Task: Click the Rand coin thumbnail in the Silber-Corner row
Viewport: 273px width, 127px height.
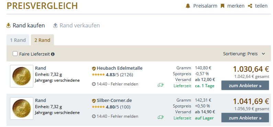Action: pyautogui.click(x=22, y=108)
